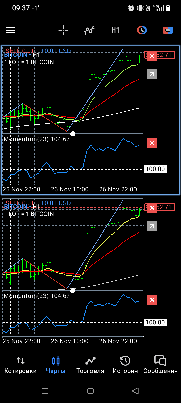
Task: Tap Momentum(23) 104.67 label in top chart
Action: [x=37, y=139]
